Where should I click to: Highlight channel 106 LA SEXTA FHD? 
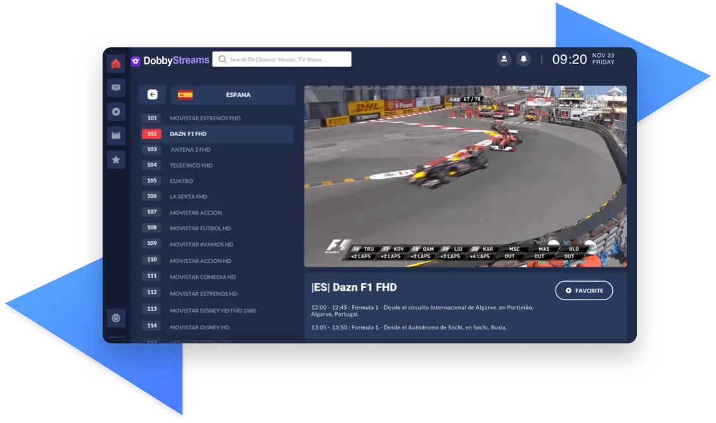[215, 196]
